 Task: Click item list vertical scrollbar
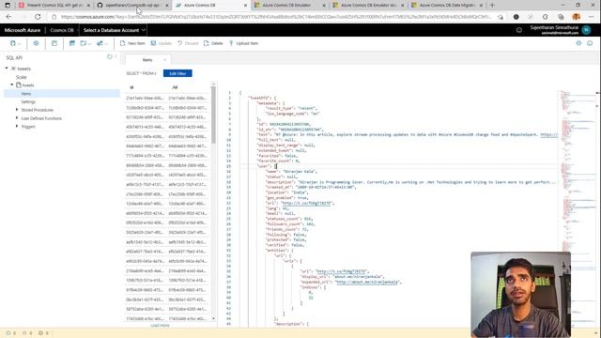213,115
